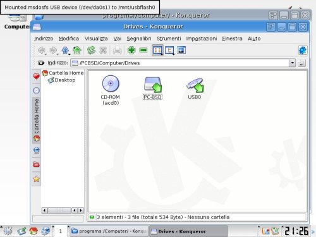Screen dimensions: 316x237
Task: Switch to tree view mode
Action: [x=169, y=50]
